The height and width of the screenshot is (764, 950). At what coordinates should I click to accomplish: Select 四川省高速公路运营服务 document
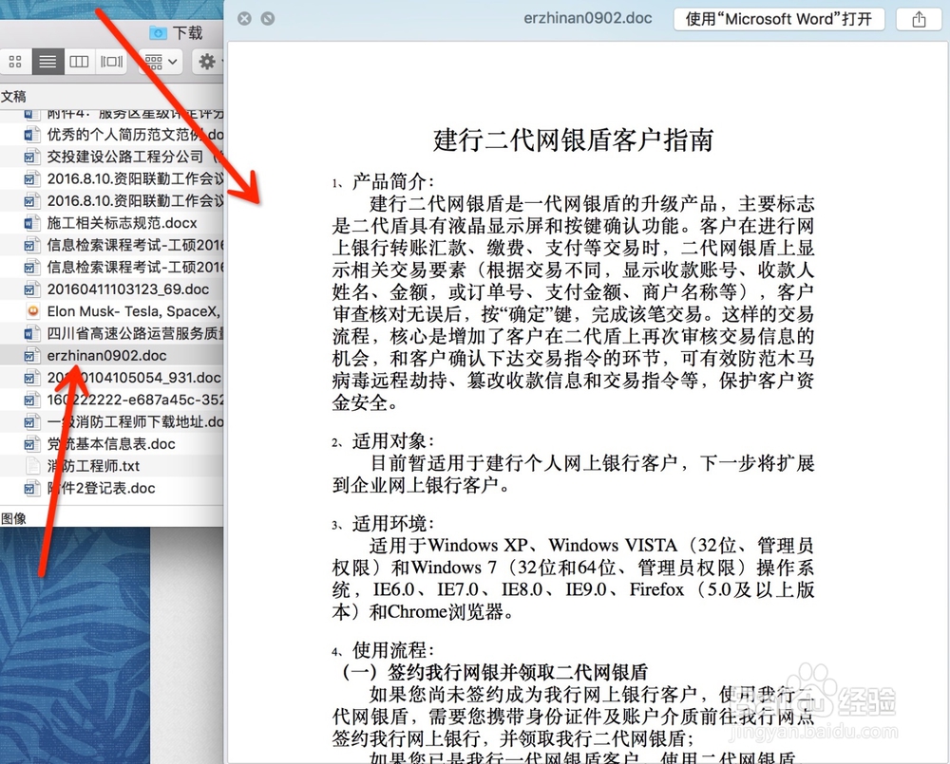[x=112, y=333]
